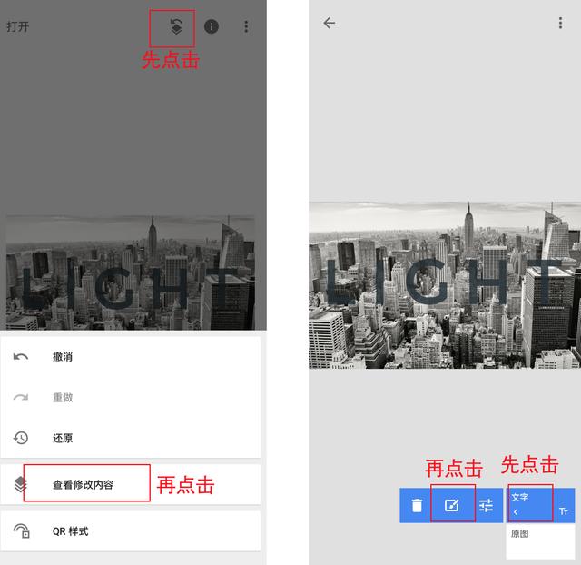Tap the city photo in right screen
The width and height of the screenshot is (581, 565).
[x=445, y=285]
